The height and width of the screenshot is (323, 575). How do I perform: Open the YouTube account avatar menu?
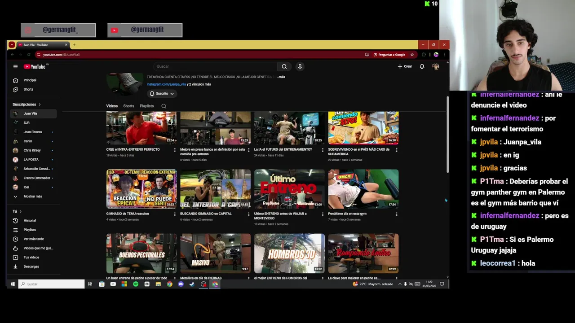[x=435, y=66]
